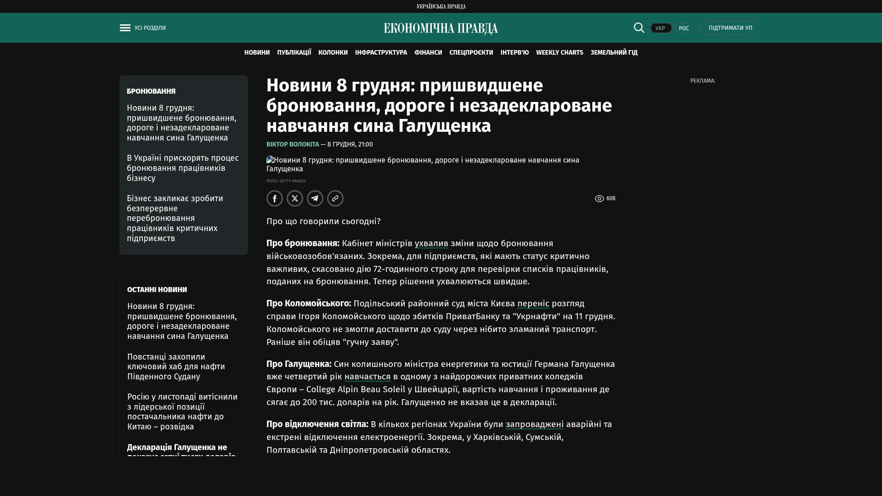Open the Новини menu section

tap(257, 53)
